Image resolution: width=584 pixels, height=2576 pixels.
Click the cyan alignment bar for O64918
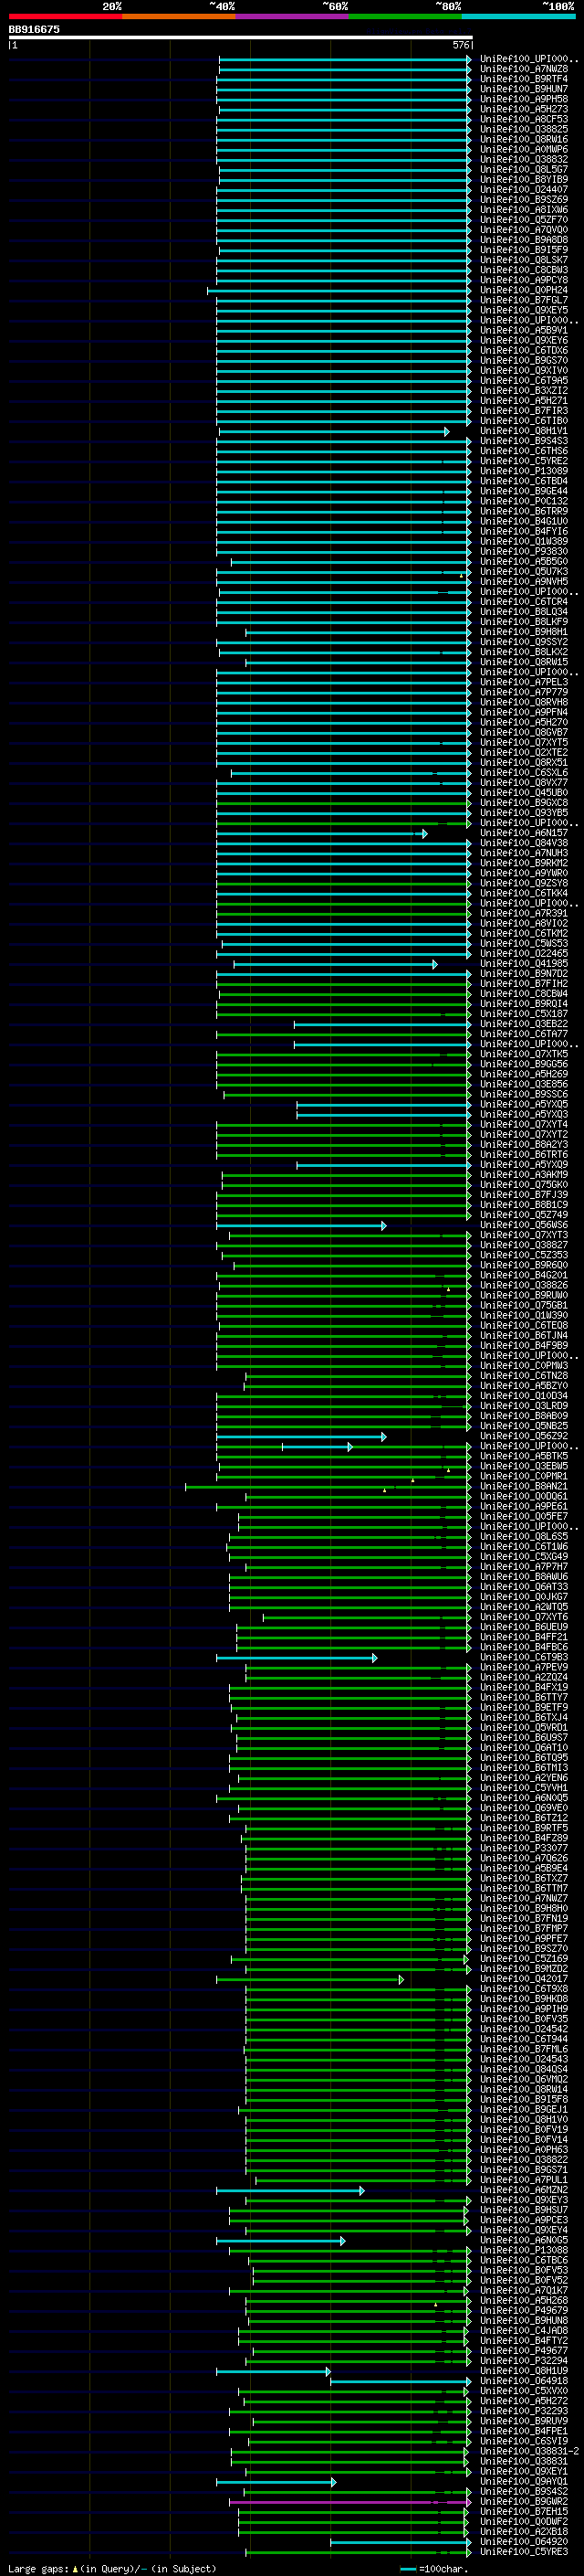[x=401, y=2381]
